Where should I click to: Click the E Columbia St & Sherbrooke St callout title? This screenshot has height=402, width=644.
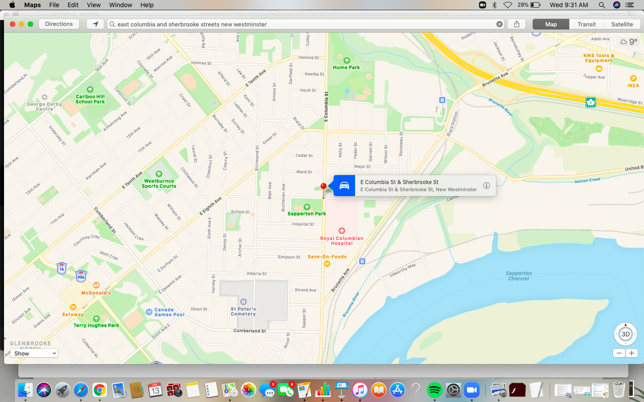(x=399, y=182)
